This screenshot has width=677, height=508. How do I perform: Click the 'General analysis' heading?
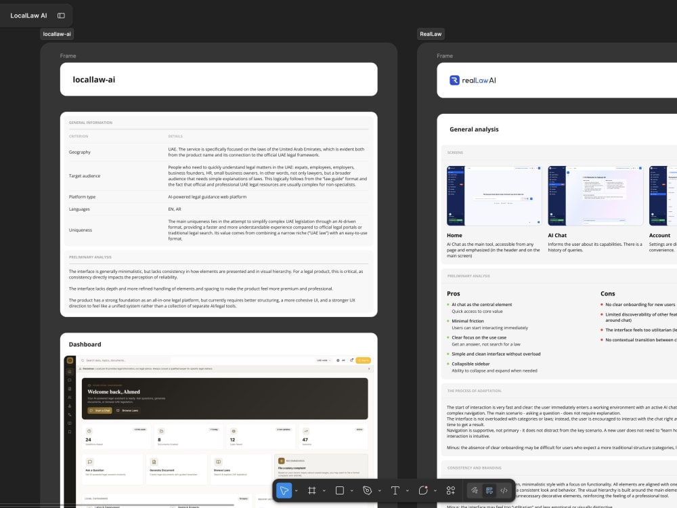[474, 129]
